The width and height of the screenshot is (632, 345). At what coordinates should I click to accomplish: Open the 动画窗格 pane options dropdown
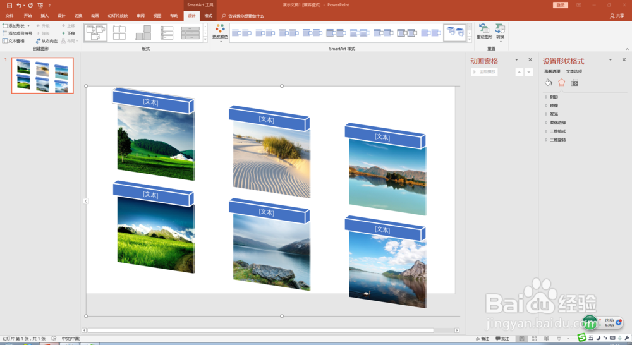(x=517, y=59)
